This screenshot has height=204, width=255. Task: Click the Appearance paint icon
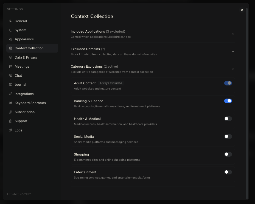point(11,39)
